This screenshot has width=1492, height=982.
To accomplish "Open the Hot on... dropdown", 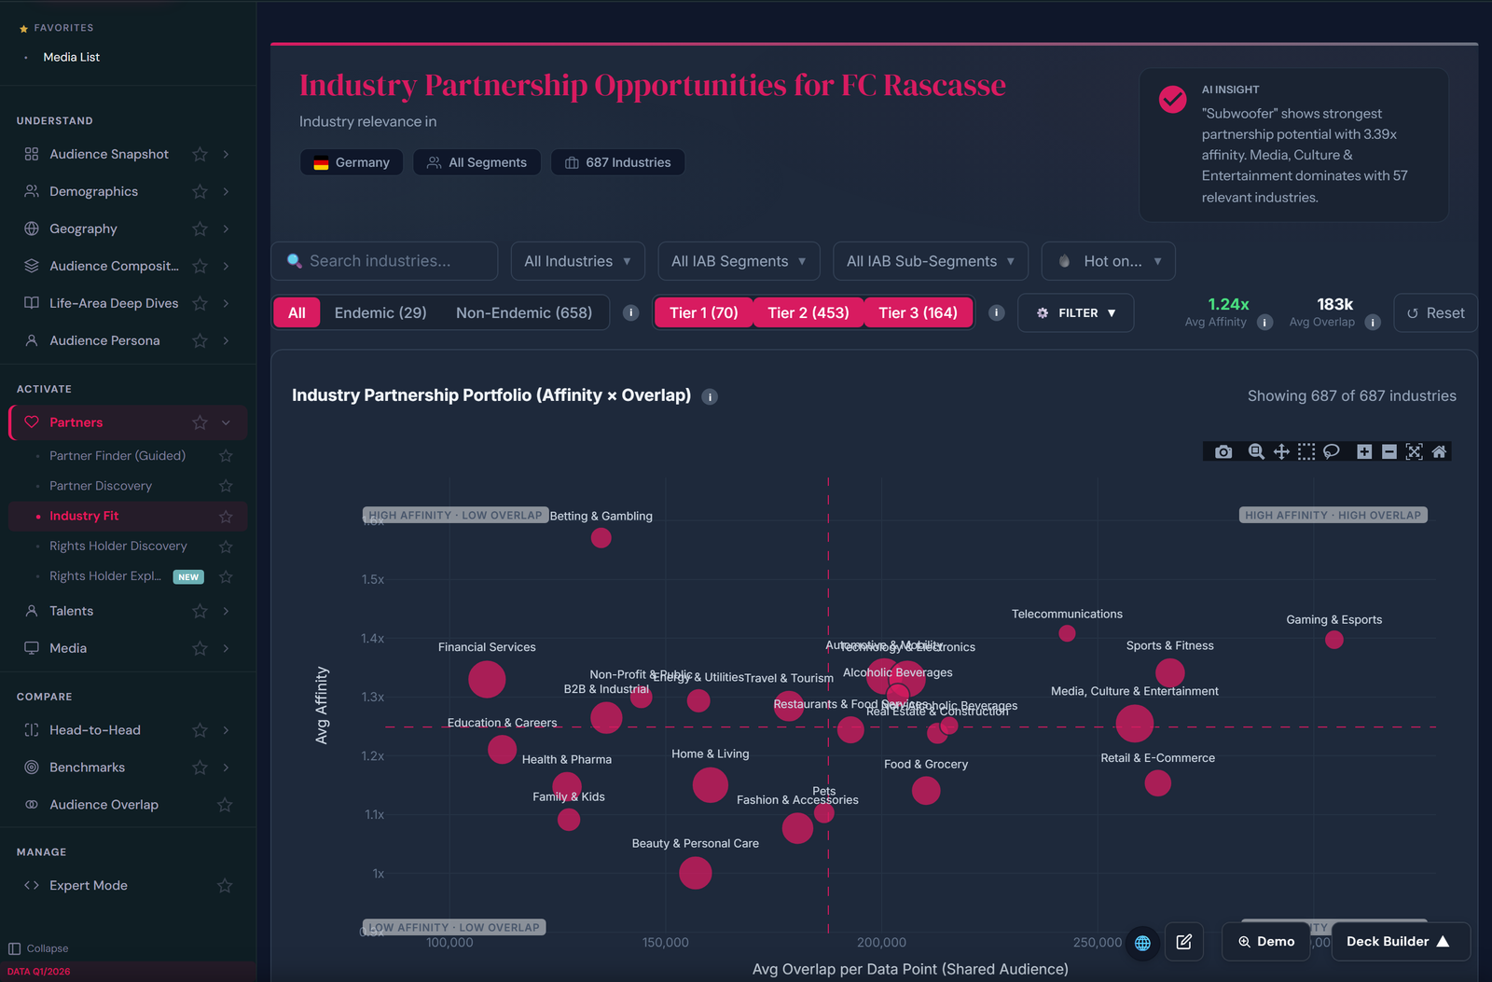I will [1108, 261].
